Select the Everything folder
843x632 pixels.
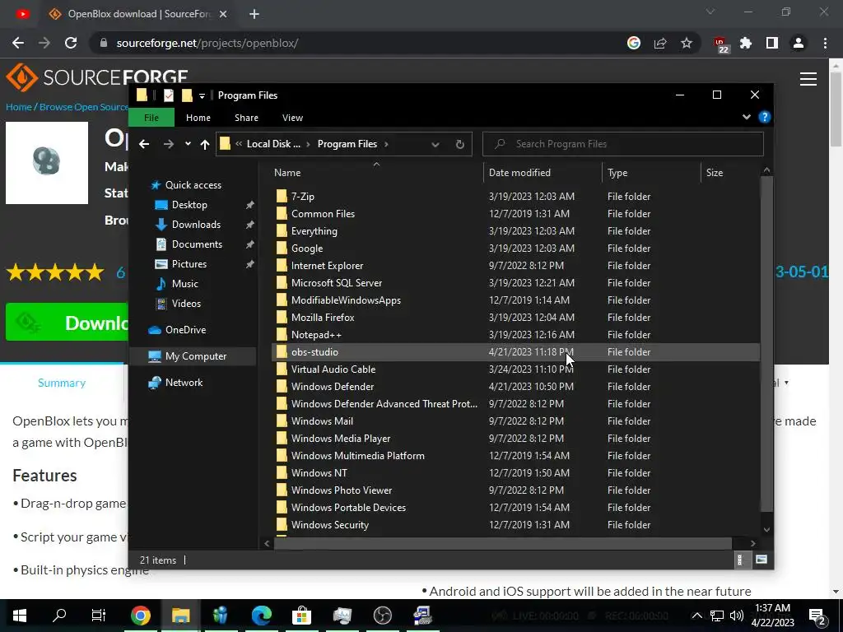click(x=516, y=231)
